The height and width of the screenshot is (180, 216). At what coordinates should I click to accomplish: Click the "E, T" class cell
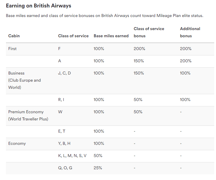point(62,131)
